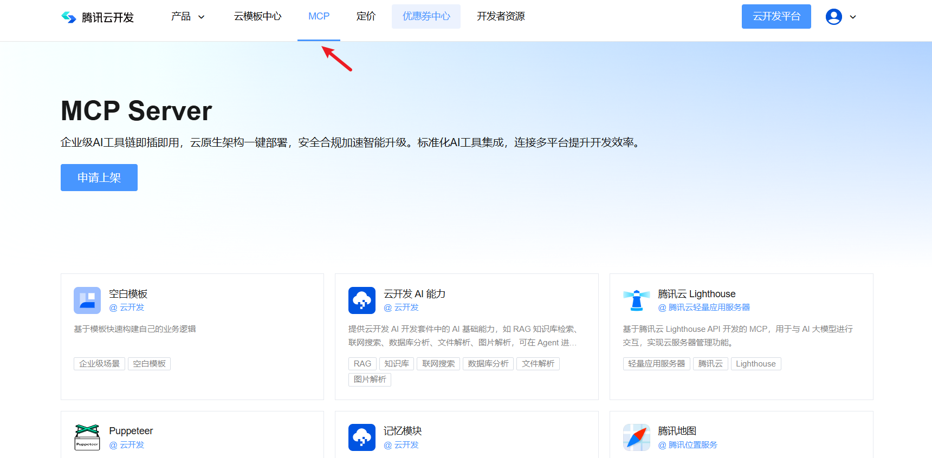The image size is (932, 458).
Task: Click the 云开发 AI 能力 description text
Action: pos(463,336)
